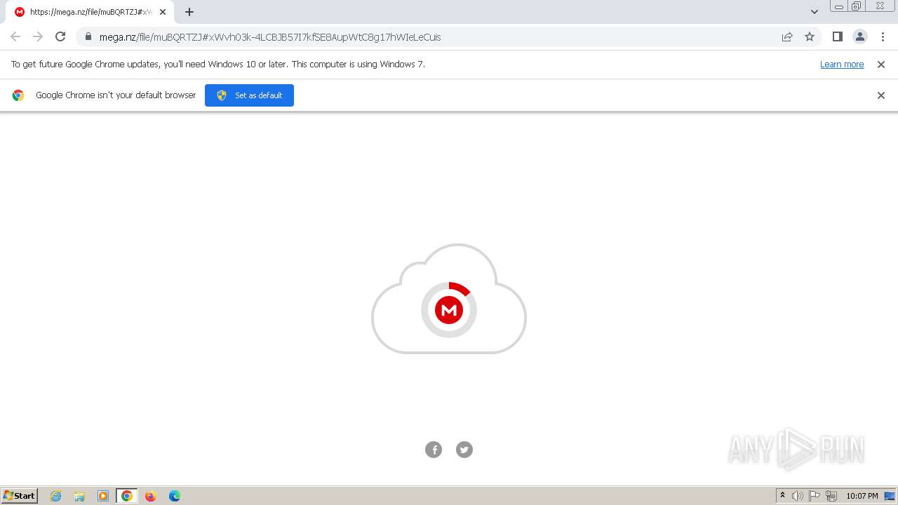Set Chrome as default browser
Screen dimensions: 898x505
coord(249,95)
